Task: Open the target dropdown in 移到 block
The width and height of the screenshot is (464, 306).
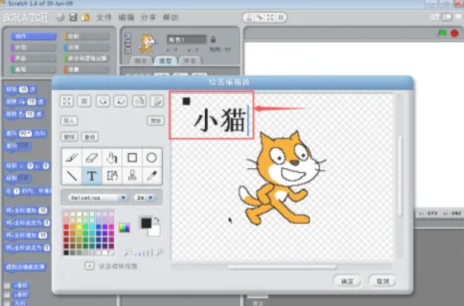Action: point(24,178)
